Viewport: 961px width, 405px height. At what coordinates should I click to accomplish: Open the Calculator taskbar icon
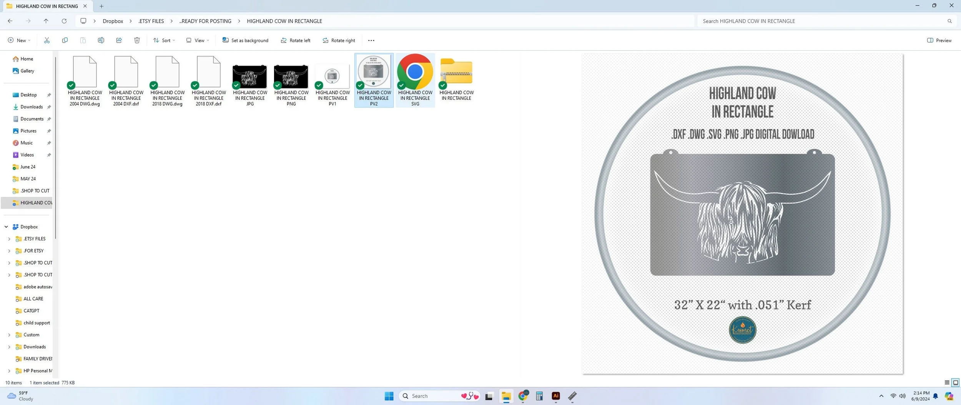[539, 396]
